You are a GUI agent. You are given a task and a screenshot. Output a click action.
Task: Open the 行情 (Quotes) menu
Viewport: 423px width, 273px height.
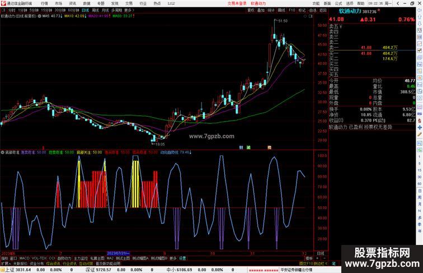[44, 3]
